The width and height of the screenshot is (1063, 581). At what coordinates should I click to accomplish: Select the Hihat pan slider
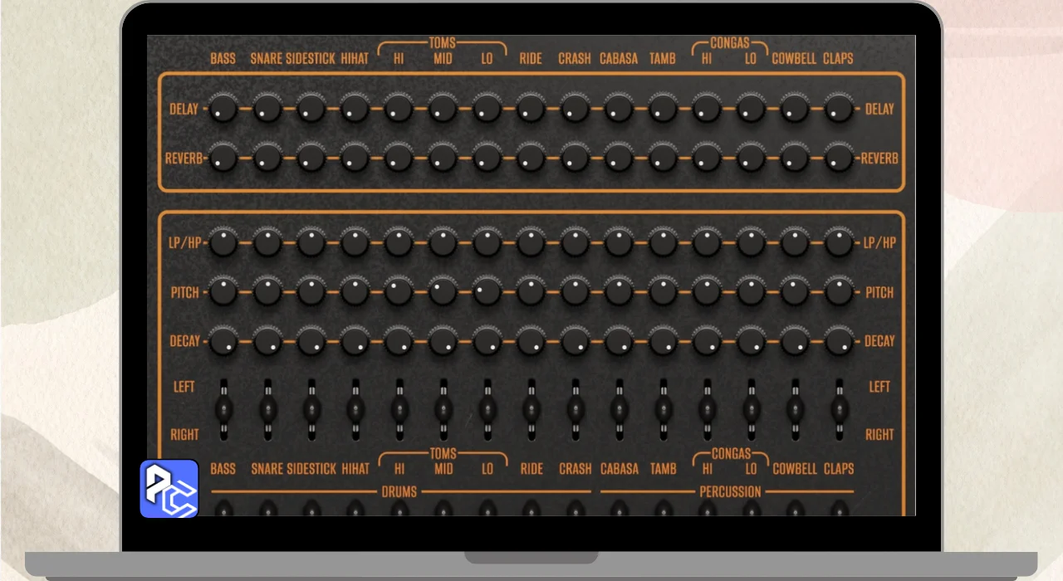[x=355, y=409]
